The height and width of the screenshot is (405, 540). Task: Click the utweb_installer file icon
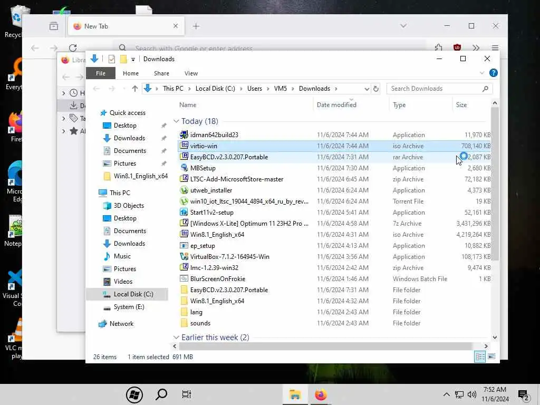pyautogui.click(x=184, y=190)
